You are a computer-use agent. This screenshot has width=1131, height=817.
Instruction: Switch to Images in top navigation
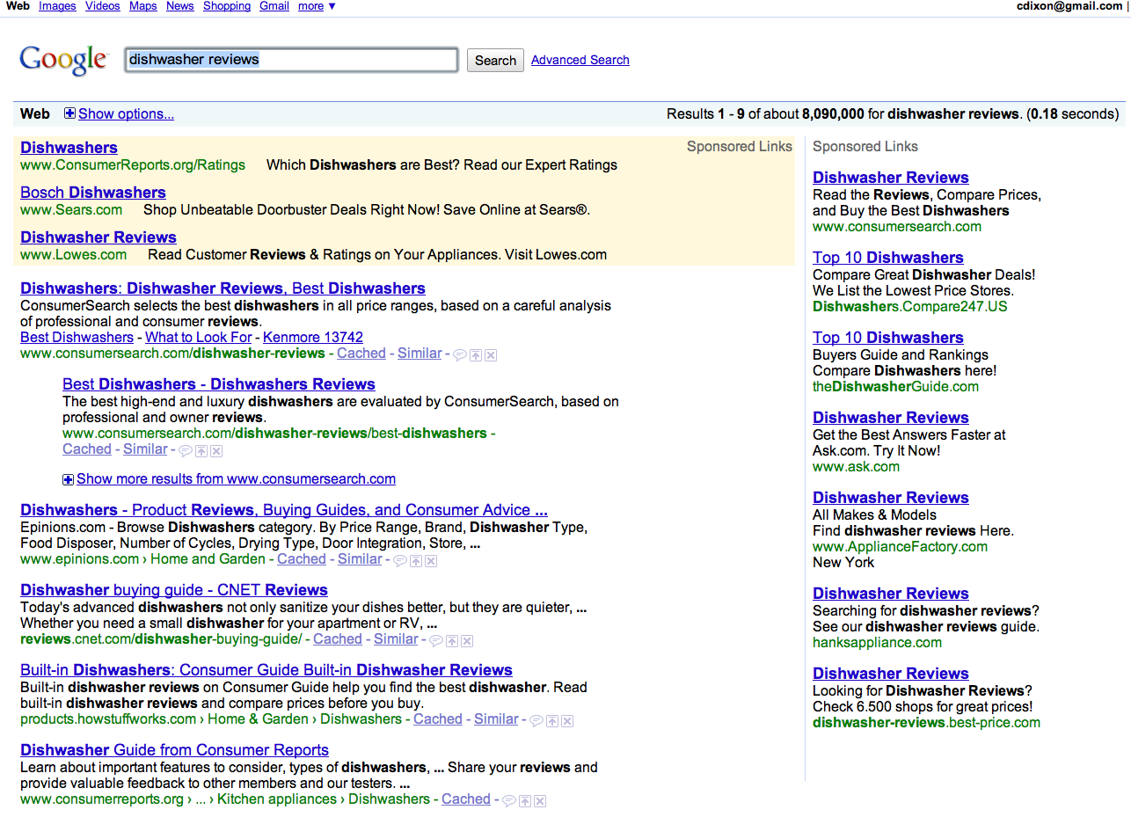pyautogui.click(x=57, y=6)
